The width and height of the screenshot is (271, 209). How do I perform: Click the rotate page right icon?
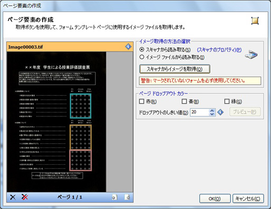(x=127, y=197)
